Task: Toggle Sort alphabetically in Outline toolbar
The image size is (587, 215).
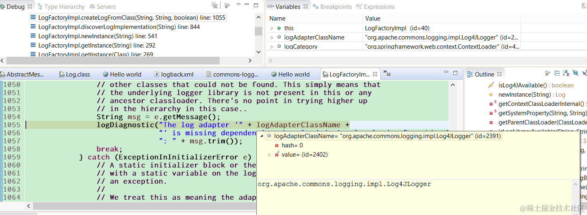Action: pyautogui.click(x=566, y=73)
